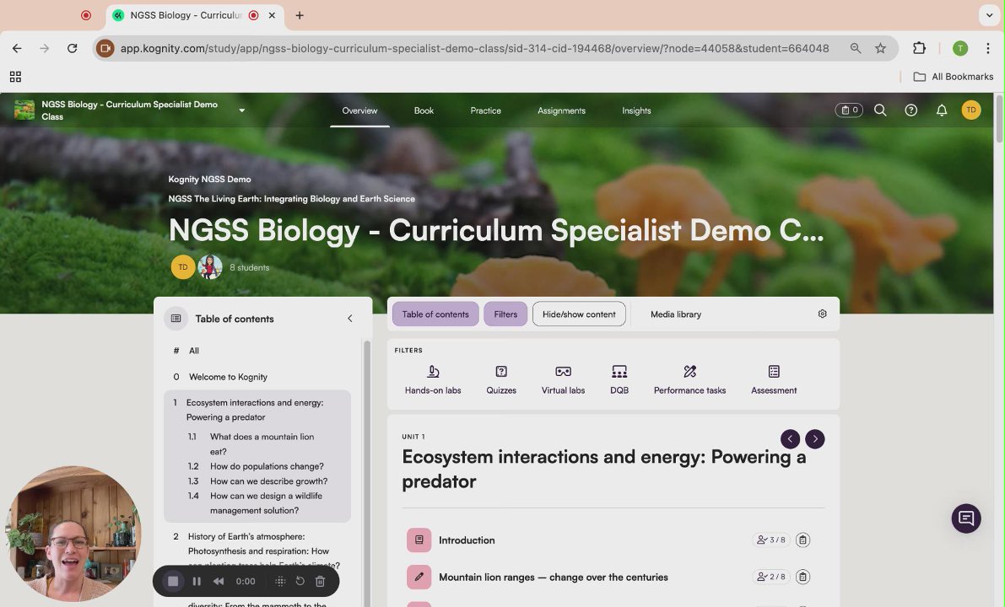1005x607 pixels.
Task: Open Chrome three-dot menu
Action: pos(987,48)
